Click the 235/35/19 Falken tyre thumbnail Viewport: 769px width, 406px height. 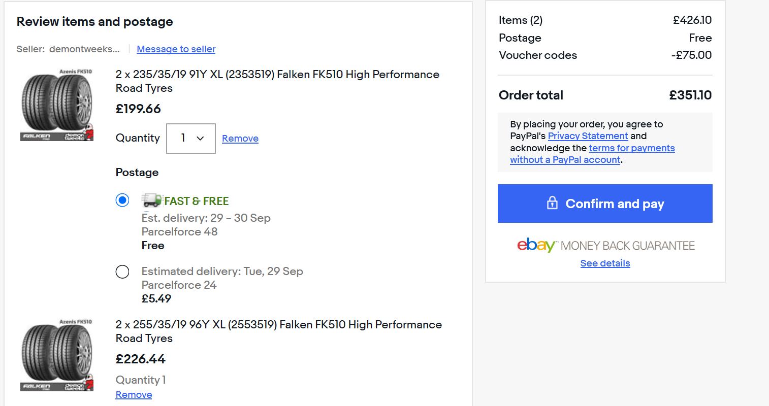tap(57, 105)
